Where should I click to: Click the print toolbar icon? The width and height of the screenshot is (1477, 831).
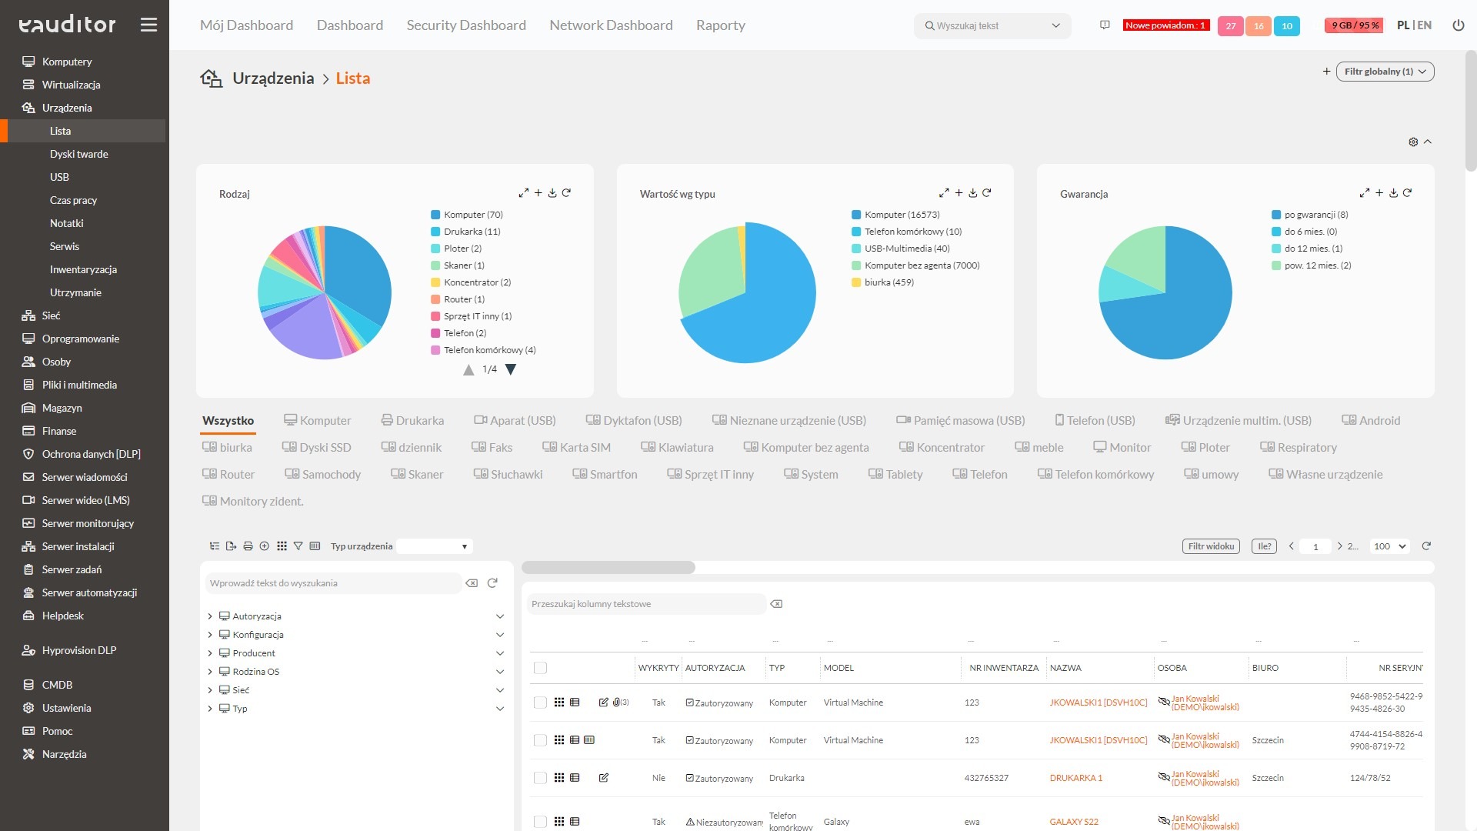(x=248, y=546)
